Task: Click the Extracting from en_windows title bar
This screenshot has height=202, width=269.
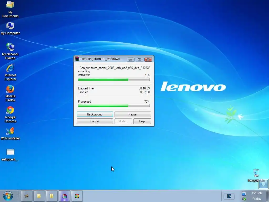Action: (x=101, y=59)
